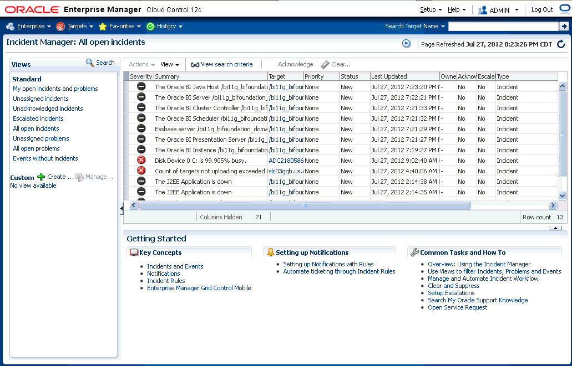Click the Clear eraser icon
Image resolution: width=572 pixels, height=366 pixels.
[325, 64]
